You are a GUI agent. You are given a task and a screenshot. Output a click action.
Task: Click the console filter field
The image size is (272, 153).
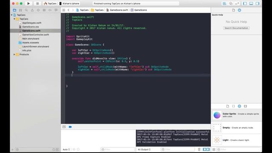click(178, 149)
